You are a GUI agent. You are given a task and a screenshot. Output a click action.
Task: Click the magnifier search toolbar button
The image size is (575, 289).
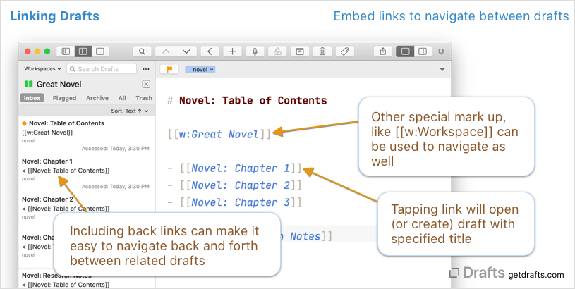pyautogui.click(x=142, y=51)
